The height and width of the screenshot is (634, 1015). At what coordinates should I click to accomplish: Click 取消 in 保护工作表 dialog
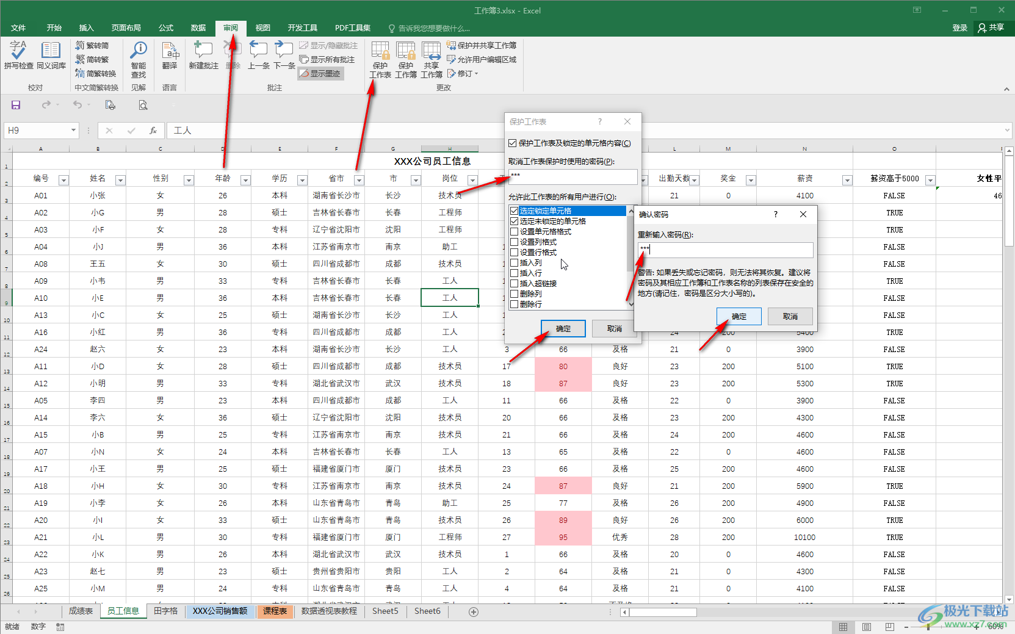615,329
